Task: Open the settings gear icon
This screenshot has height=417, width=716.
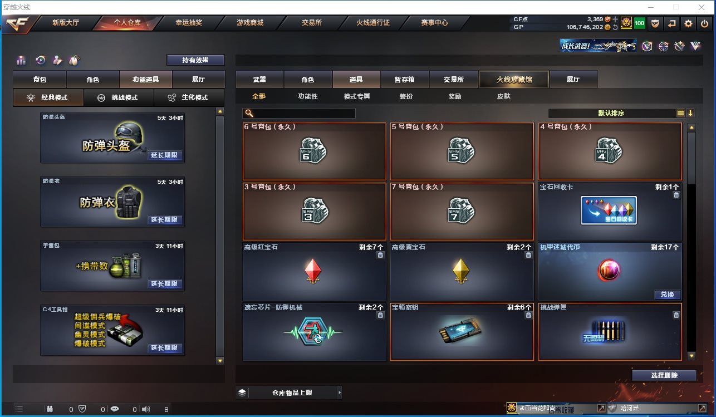Action: [689, 23]
